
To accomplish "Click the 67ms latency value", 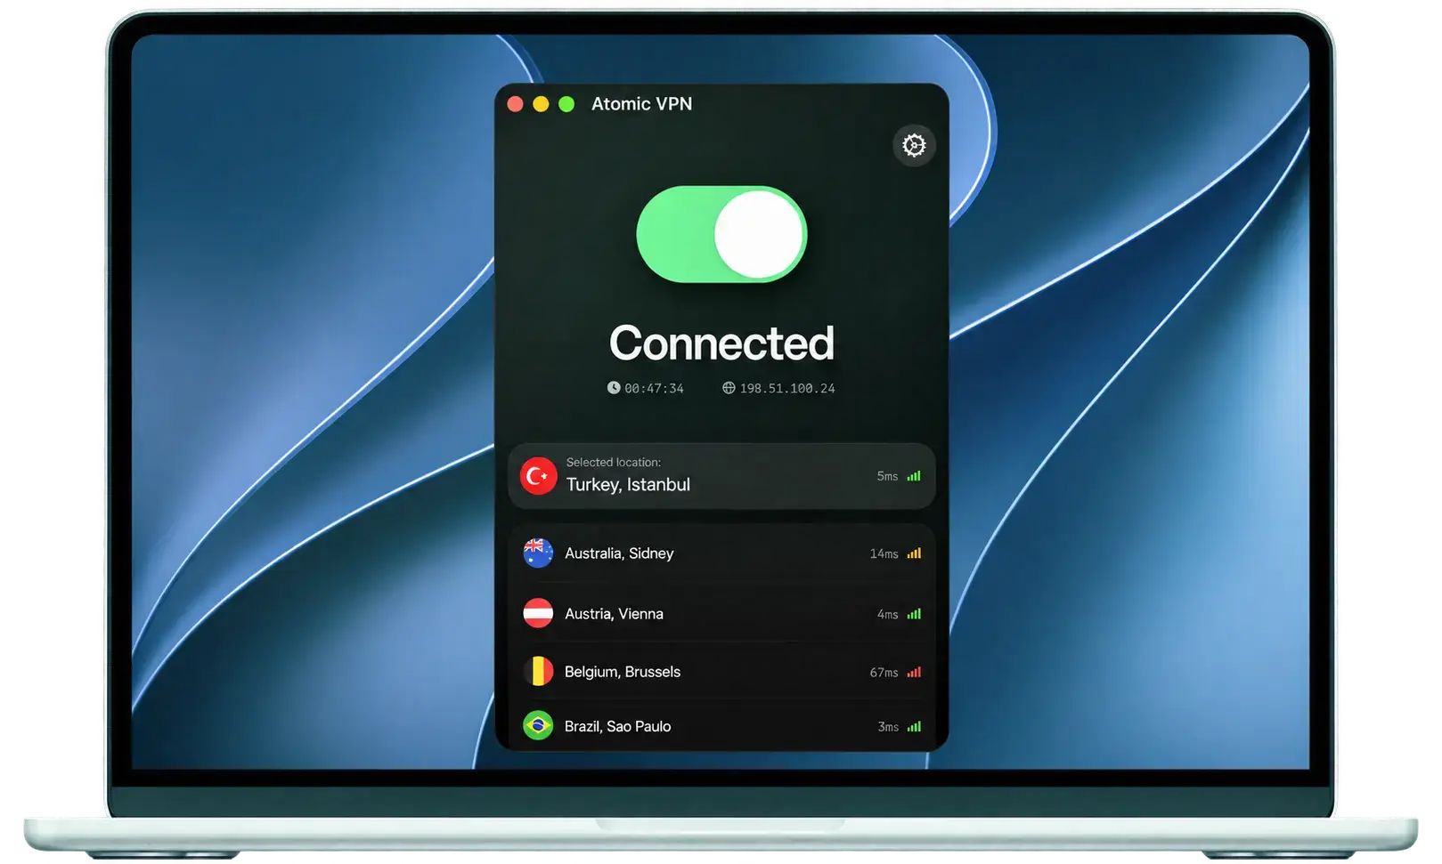I will point(884,672).
